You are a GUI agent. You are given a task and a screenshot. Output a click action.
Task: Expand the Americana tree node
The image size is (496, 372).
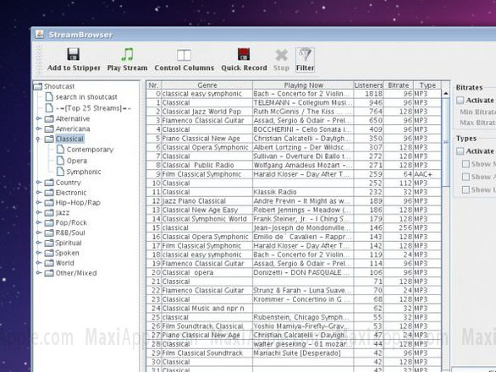click(38, 129)
